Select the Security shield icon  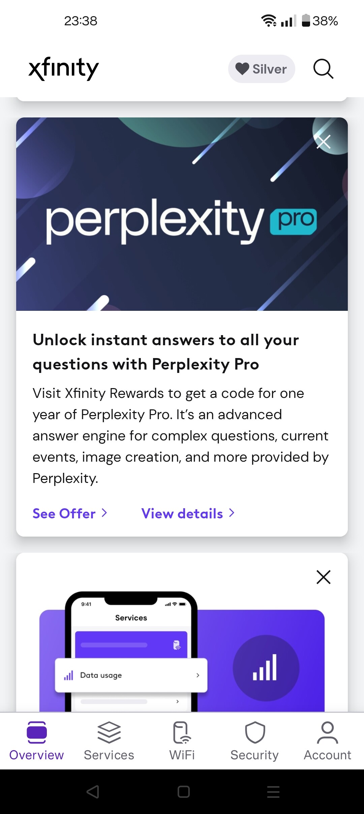click(x=254, y=733)
